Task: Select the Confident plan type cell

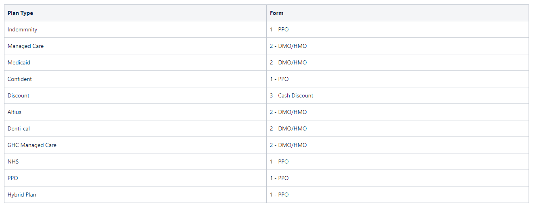Action: coord(135,79)
